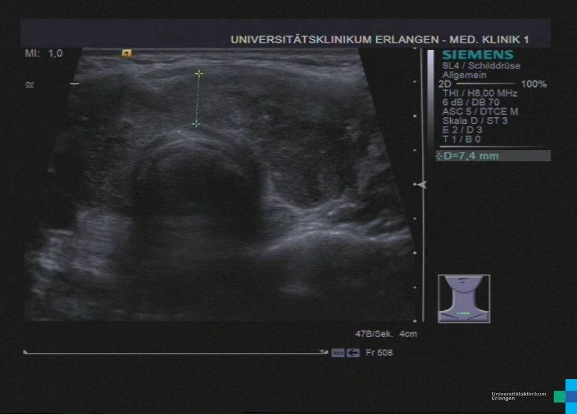The width and height of the screenshot is (577, 414).
Task: Select the upper yellow caliper cross
Action: coord(199,74)
